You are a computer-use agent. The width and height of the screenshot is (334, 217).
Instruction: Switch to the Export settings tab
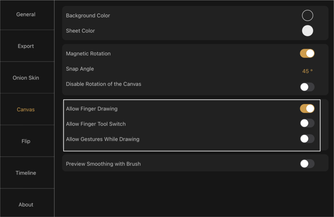click(x=26, y=46)
